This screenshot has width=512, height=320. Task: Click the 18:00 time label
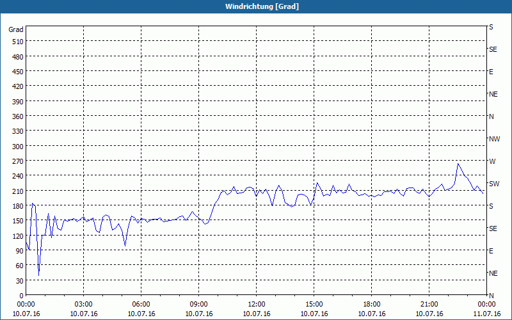[x=372, y=305]
